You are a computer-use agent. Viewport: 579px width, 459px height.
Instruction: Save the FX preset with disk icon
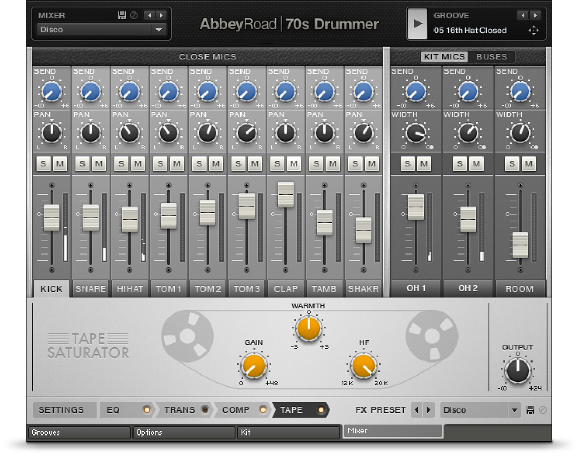pos(530,410)
